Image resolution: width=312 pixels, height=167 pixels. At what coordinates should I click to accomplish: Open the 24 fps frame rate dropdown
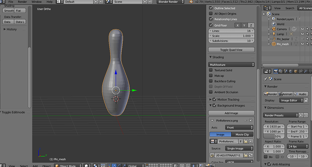[298, 146]
